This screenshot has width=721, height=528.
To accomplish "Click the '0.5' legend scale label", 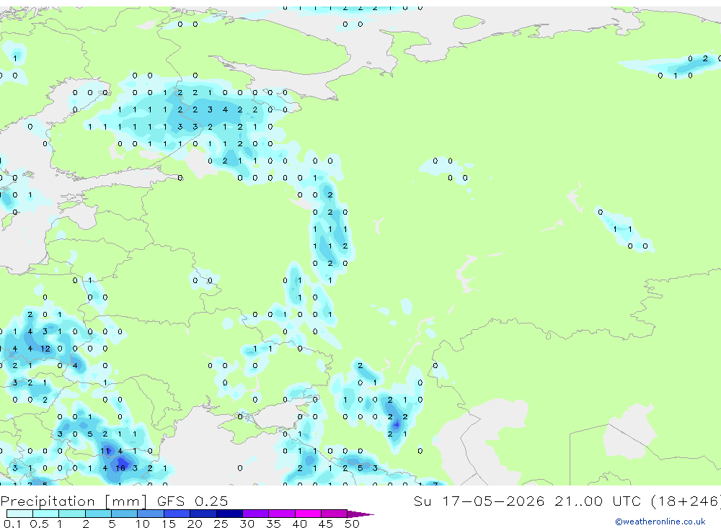I will coord(39,524).
